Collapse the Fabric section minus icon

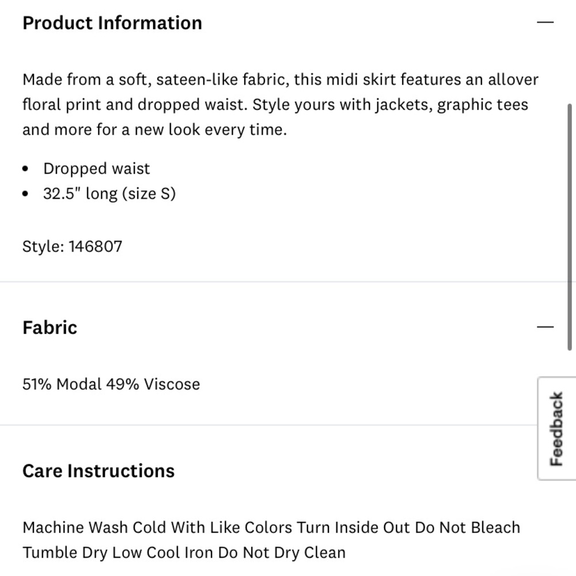coord(545,327)
